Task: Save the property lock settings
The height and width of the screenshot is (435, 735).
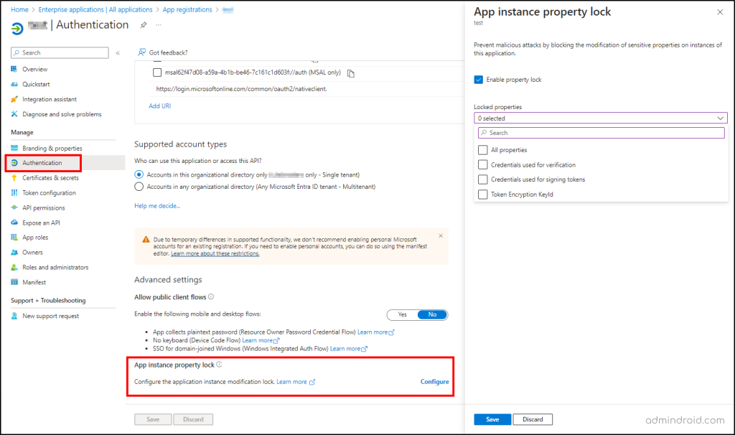Action: click(x=492, y=418)
